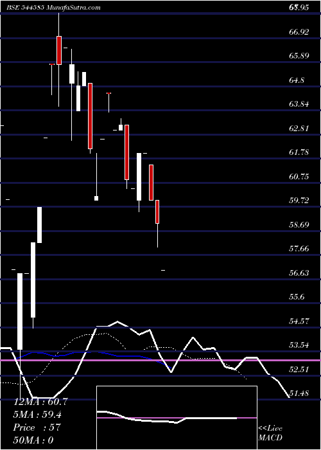Click the 60.75 price axis label
This screenshot has height=450, width=321.
tap(299, 177)
